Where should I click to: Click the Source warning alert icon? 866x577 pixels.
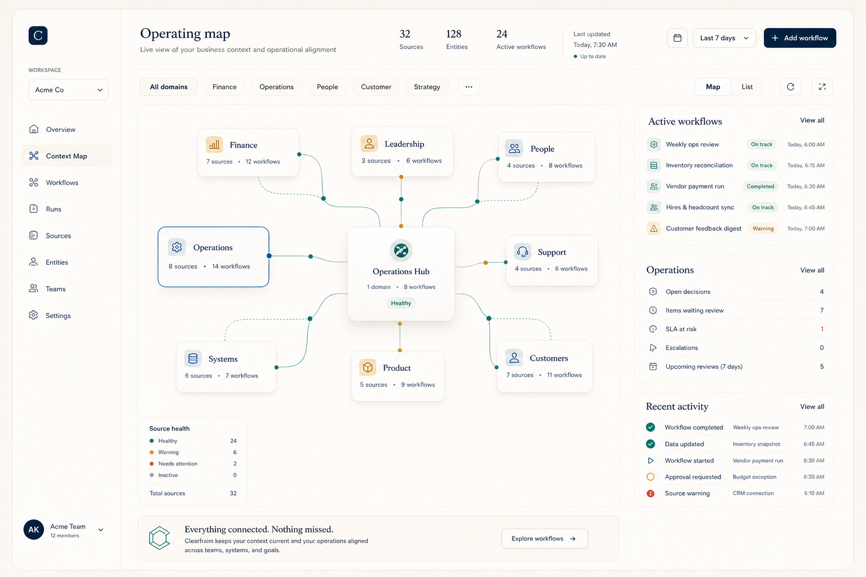[x=651, y=493]
